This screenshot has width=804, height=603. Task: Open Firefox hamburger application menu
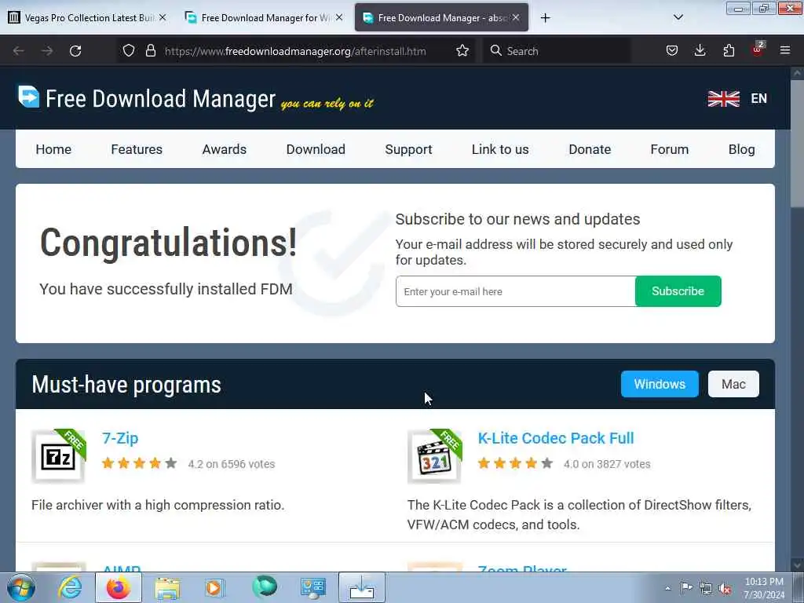[785, 50]
